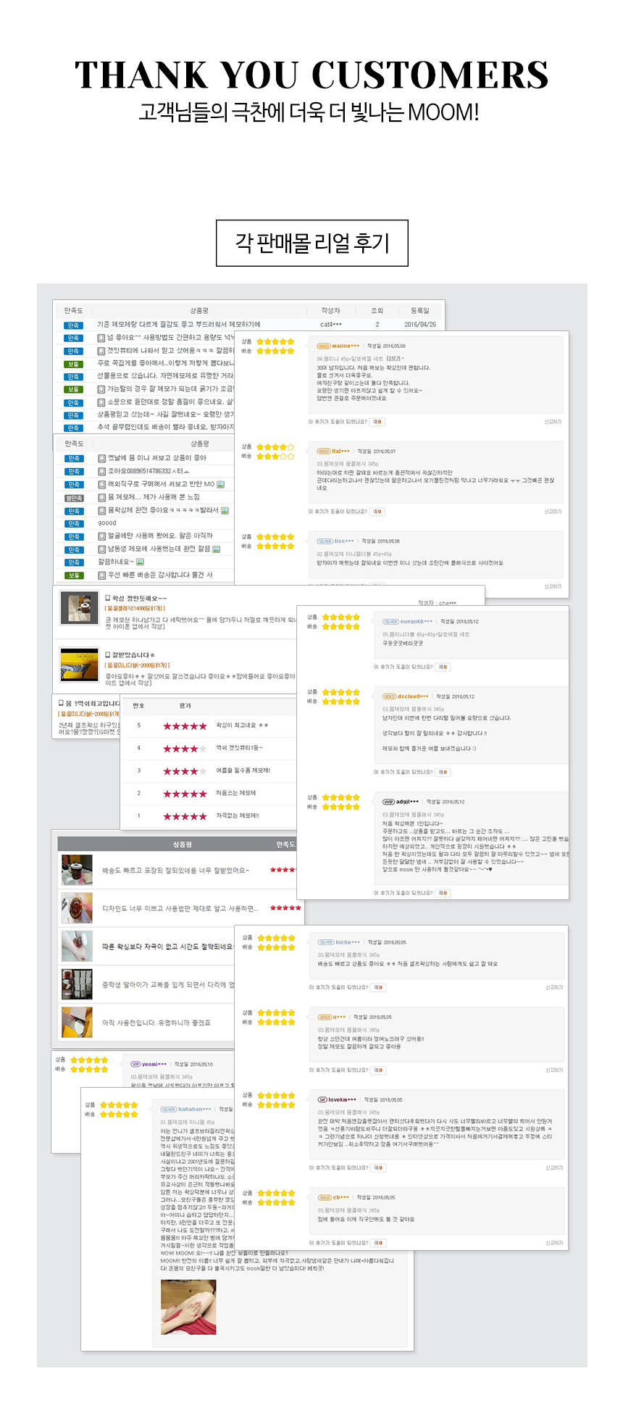
Task: Click the SILVER badge beside liss*** reviewer
Action: (x=325, y=541)
